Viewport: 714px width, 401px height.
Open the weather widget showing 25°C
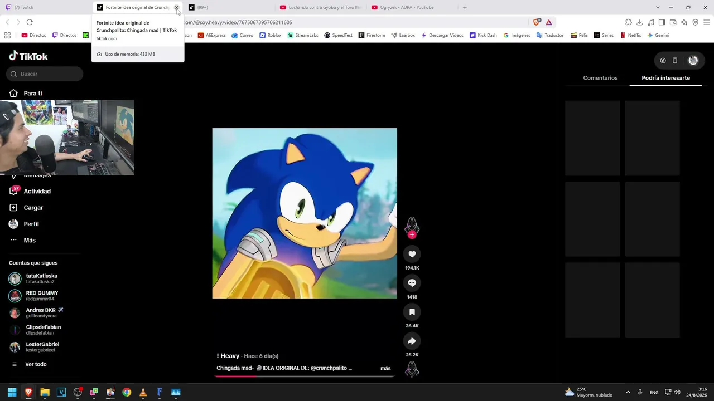click(x=588, y=392)
